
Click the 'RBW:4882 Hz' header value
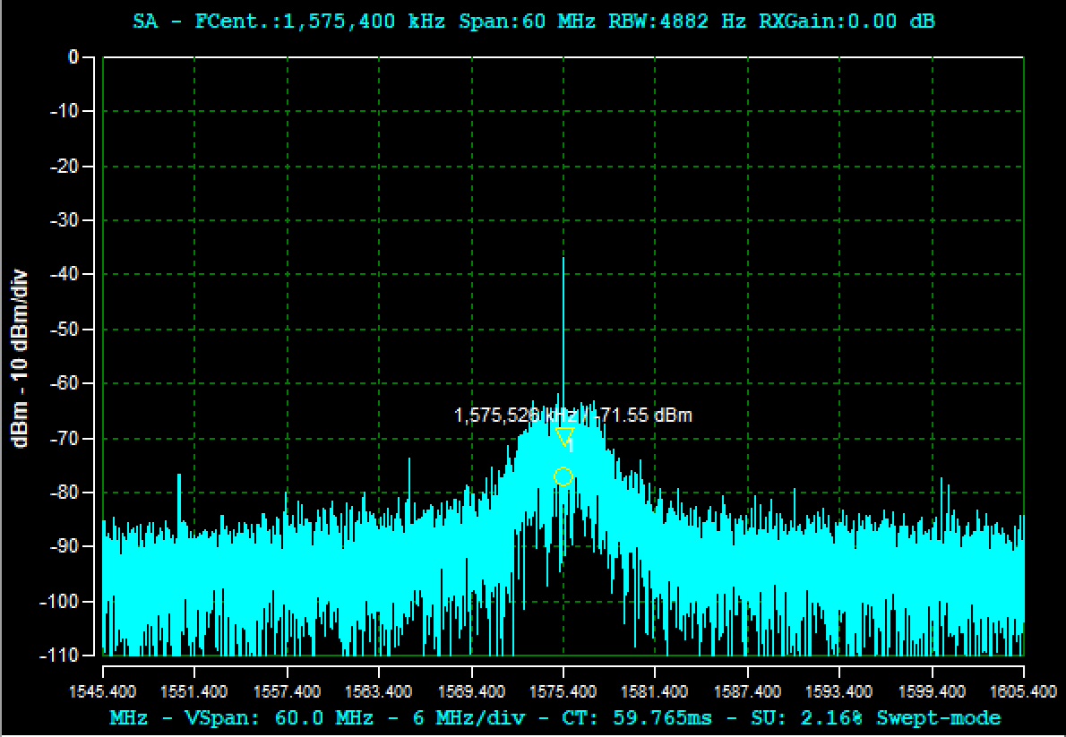coord(677,21)
